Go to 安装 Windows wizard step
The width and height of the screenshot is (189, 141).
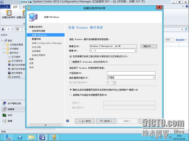pos(46,35)
